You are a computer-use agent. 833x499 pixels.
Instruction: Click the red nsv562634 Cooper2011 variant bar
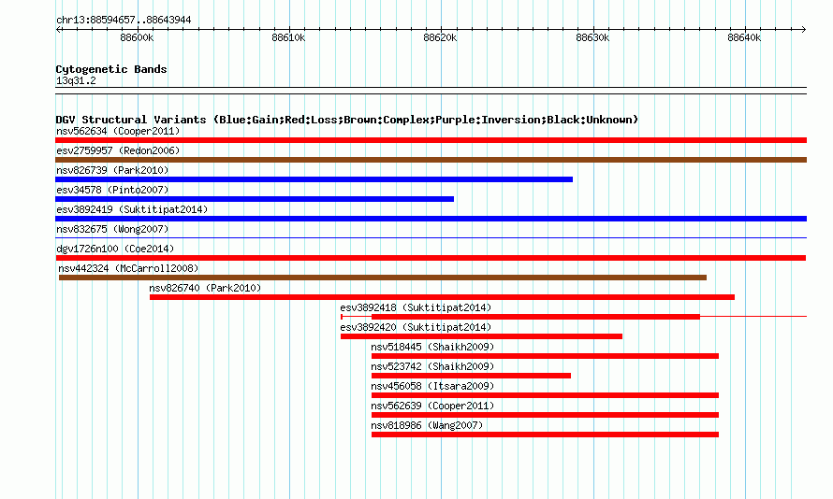coord(431,140)
